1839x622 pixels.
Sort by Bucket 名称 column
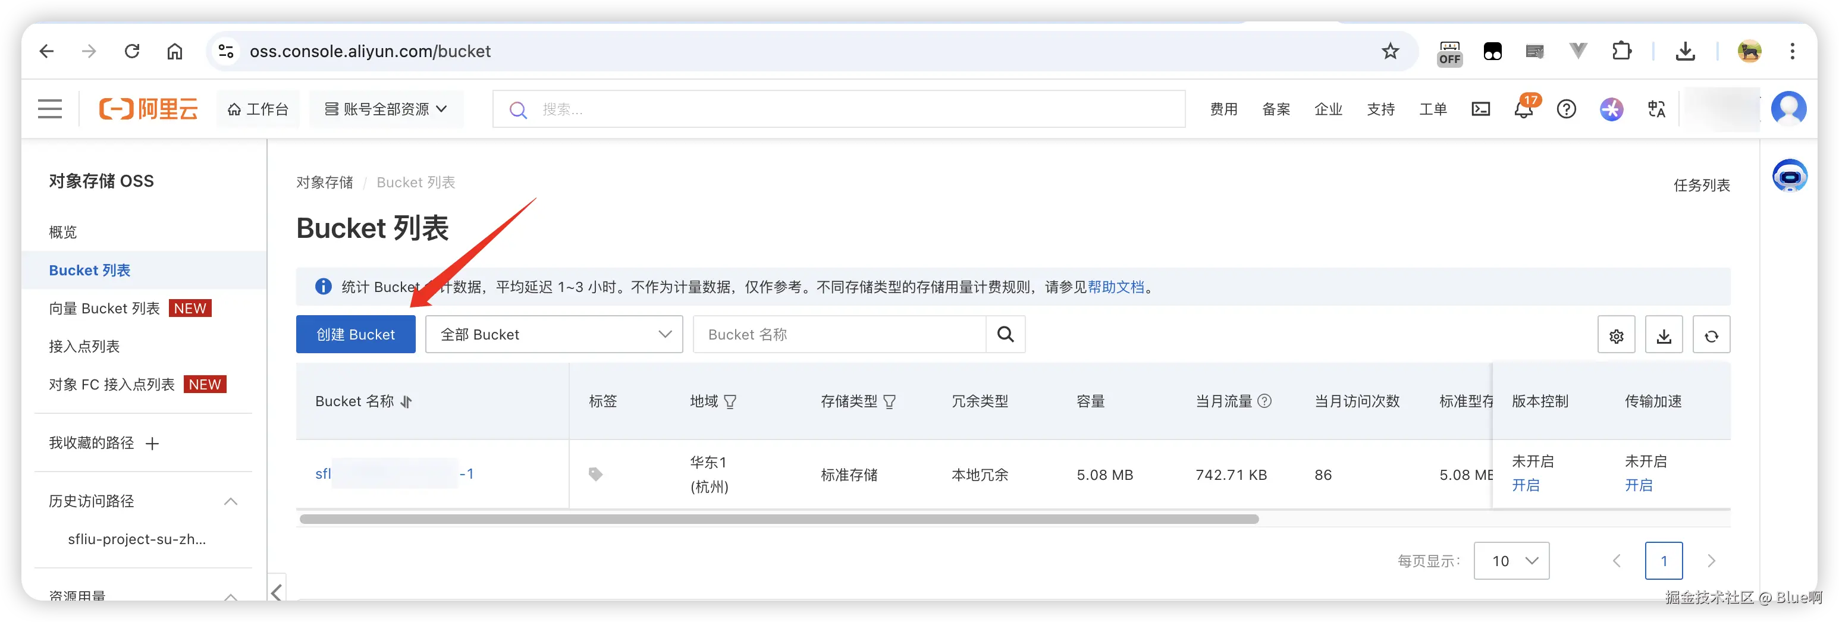(x=406, y=401)
